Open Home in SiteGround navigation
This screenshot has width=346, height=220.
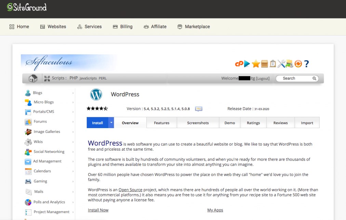pos(19,27)
